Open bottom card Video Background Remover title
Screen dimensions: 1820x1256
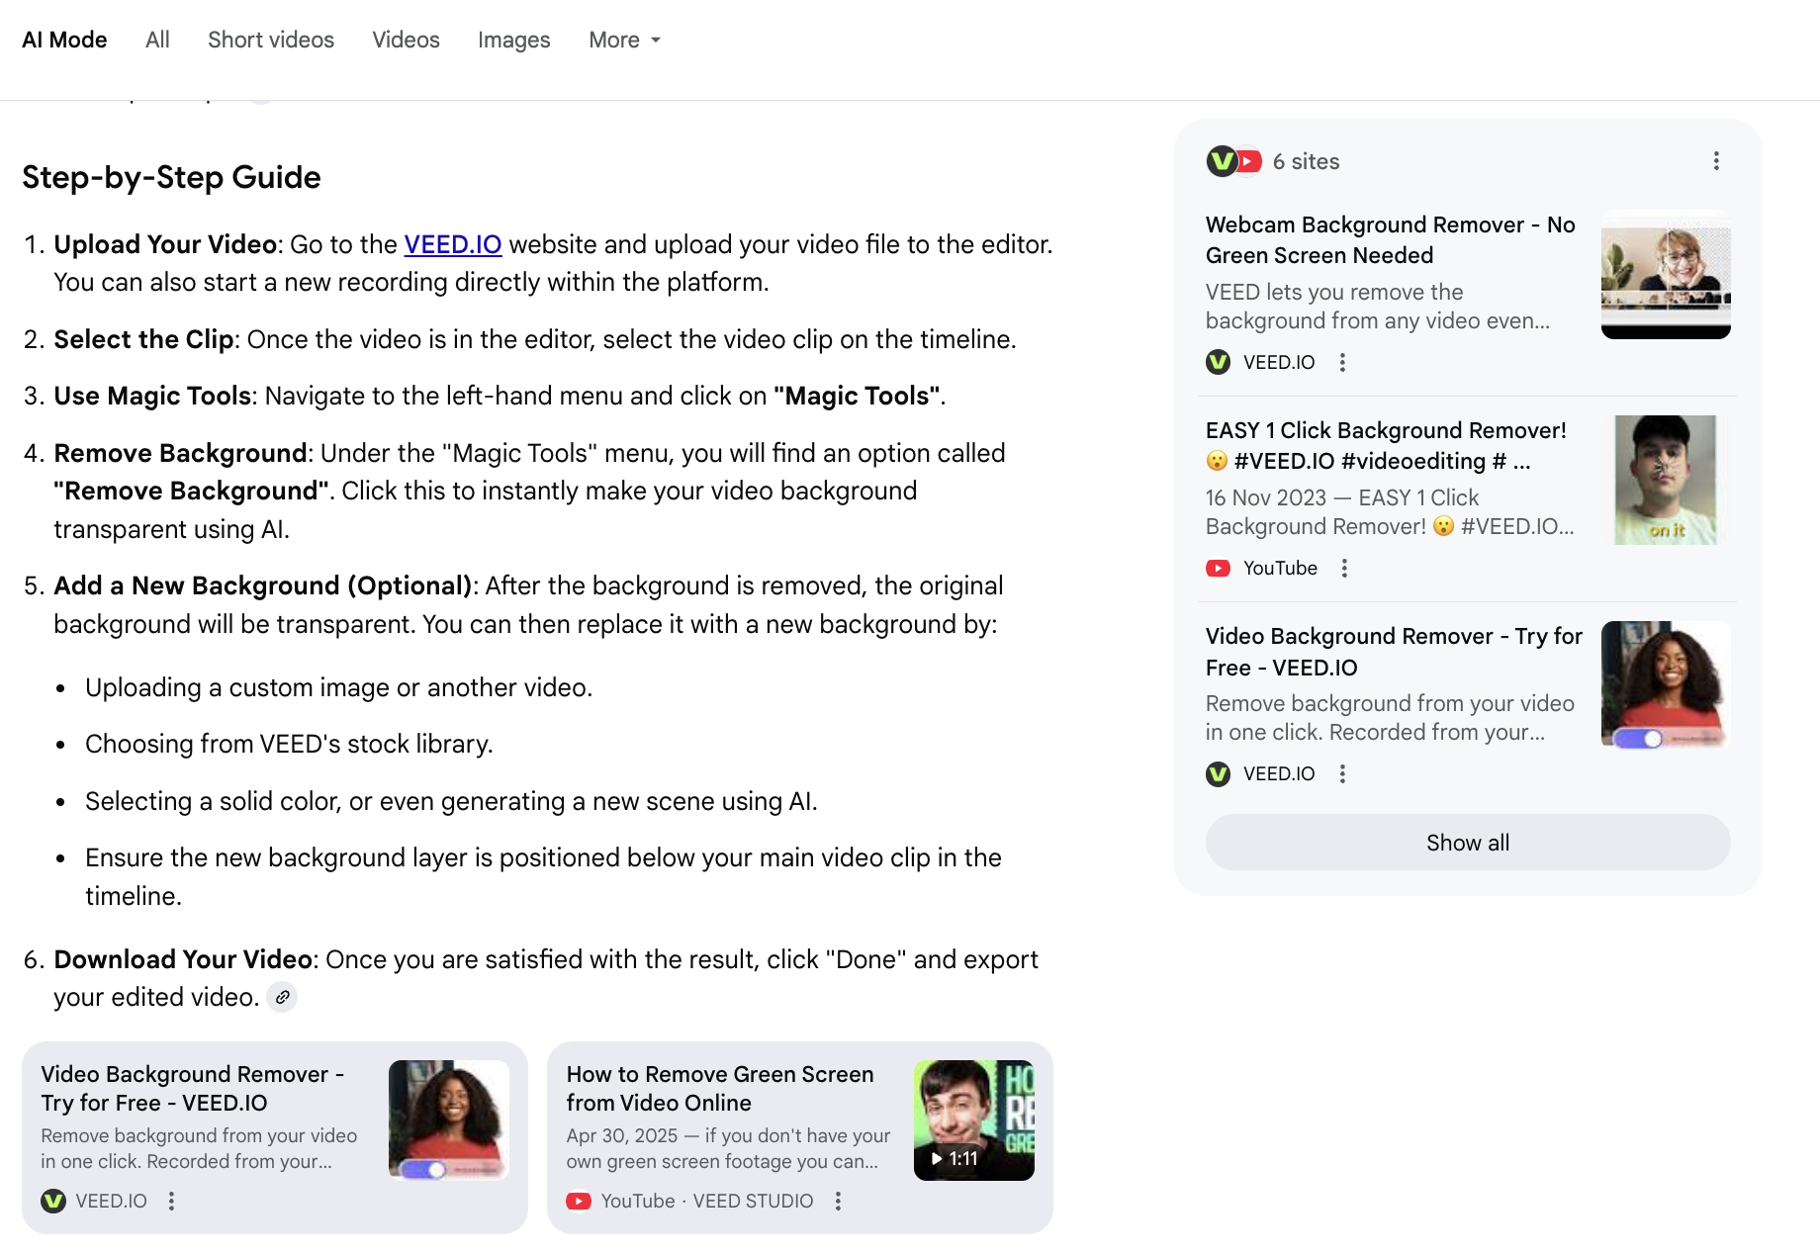point(193,1088)
